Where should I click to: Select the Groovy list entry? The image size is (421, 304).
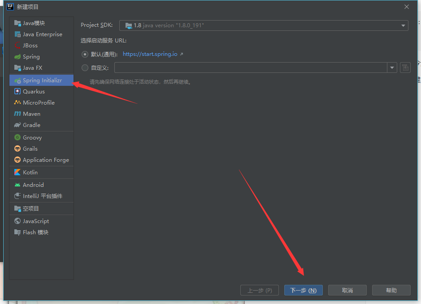tap(41, 138)
